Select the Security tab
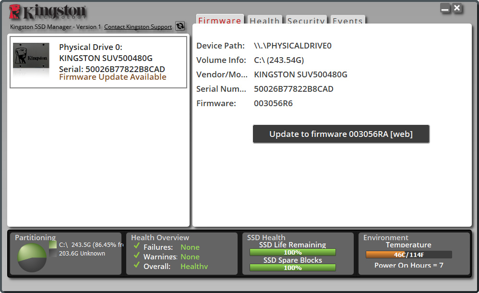 coord(306,21)
